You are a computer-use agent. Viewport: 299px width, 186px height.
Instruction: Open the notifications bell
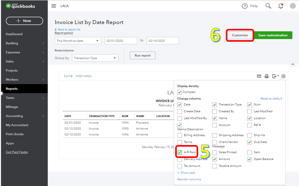coord(281,6)
